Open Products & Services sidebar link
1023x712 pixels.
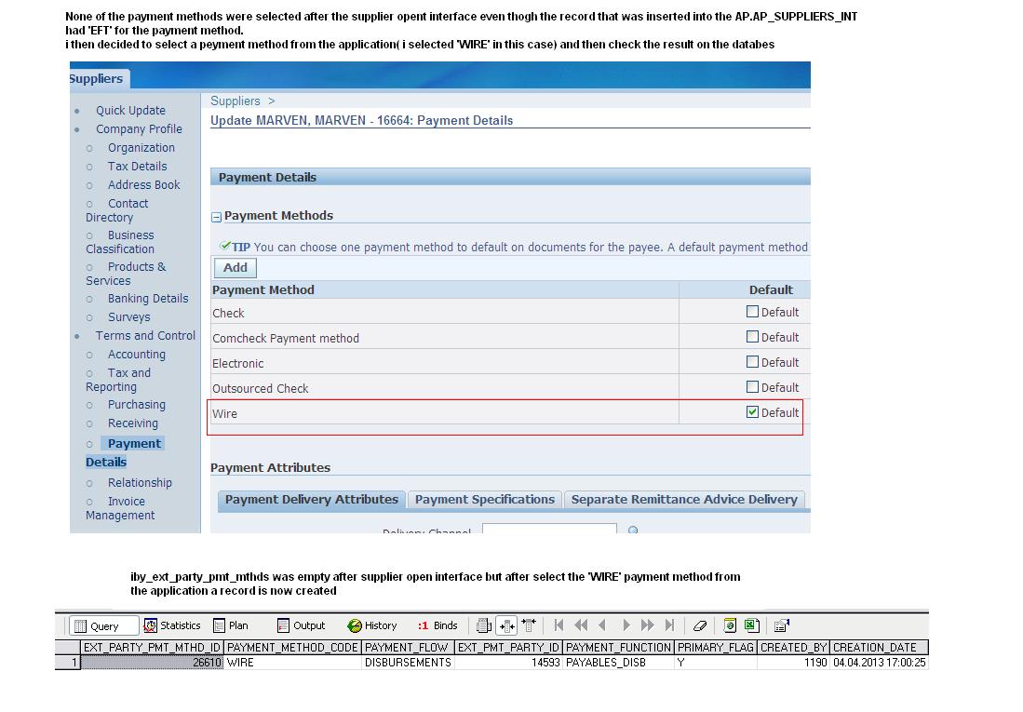pos(126,274)
